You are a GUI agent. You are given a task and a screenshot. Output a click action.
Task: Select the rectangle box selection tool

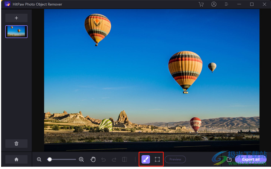tap(157, 159)
